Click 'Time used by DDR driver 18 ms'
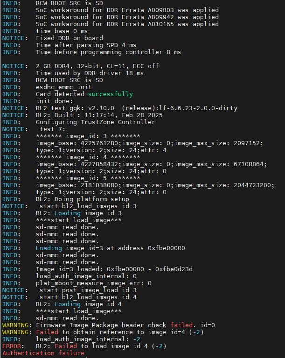This screenshot has width=285, height=358. [x=90, y=73]
